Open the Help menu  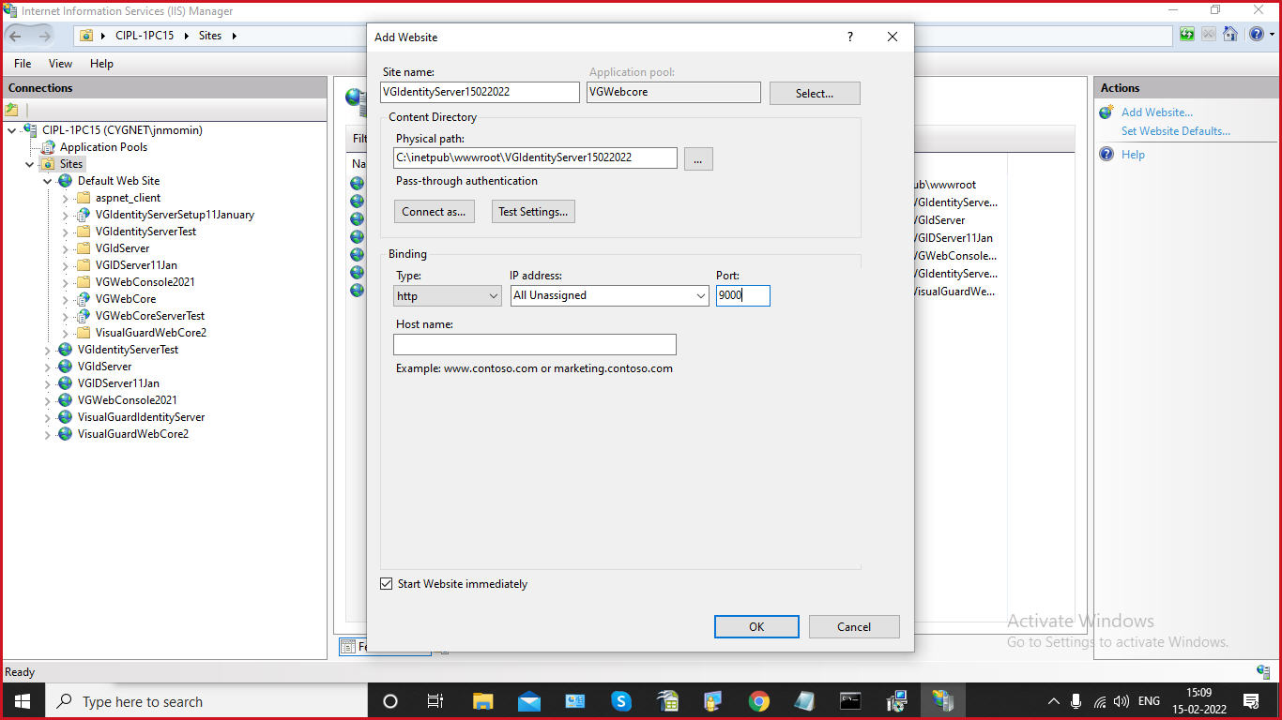(101, 64)
